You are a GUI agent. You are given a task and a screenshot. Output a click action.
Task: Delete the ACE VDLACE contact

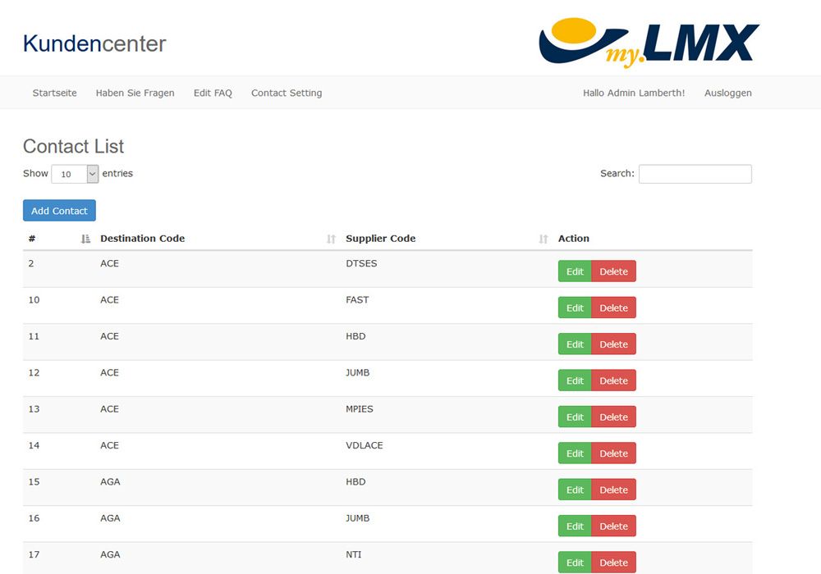click(613, 453)
